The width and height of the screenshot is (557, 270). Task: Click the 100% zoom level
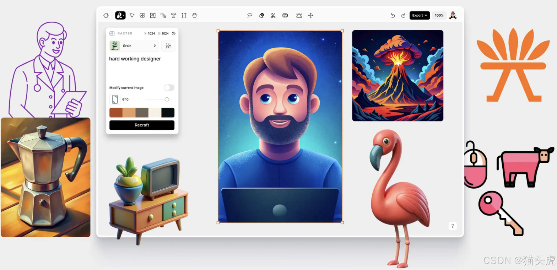tap(439, 15)
